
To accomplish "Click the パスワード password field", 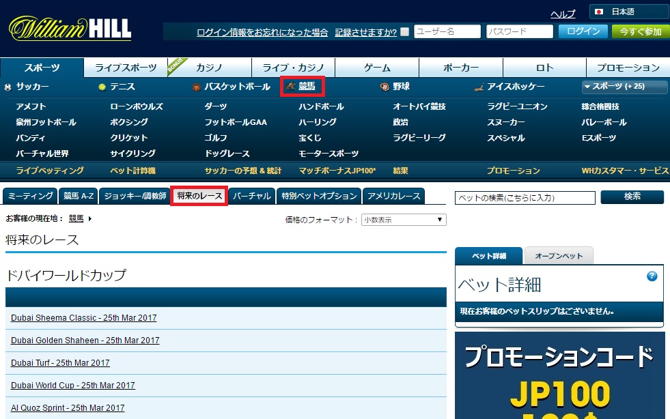I will pos(520,31).
